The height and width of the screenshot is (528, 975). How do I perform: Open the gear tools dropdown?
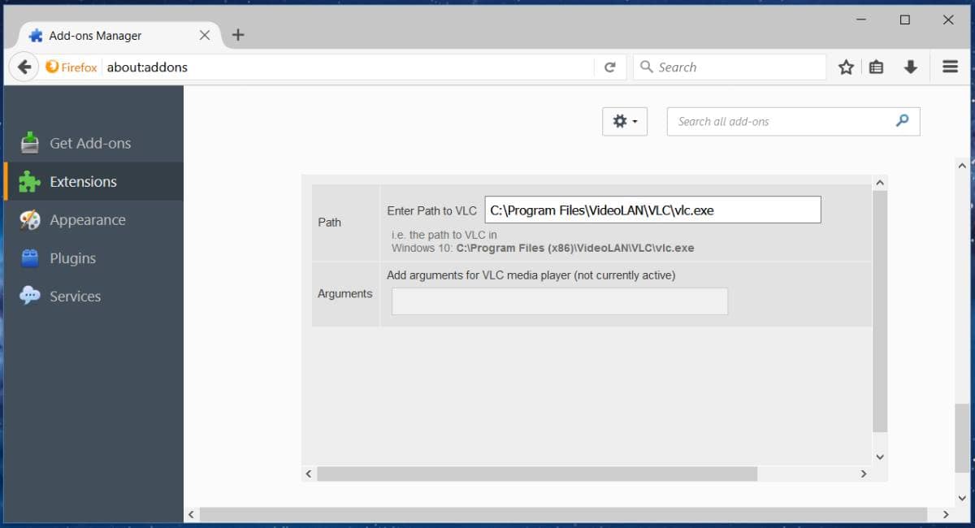[624, 120]
